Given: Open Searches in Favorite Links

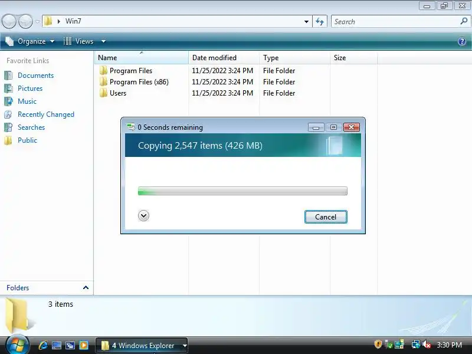Looking at the screenshot, I should [x=31, y=127].
